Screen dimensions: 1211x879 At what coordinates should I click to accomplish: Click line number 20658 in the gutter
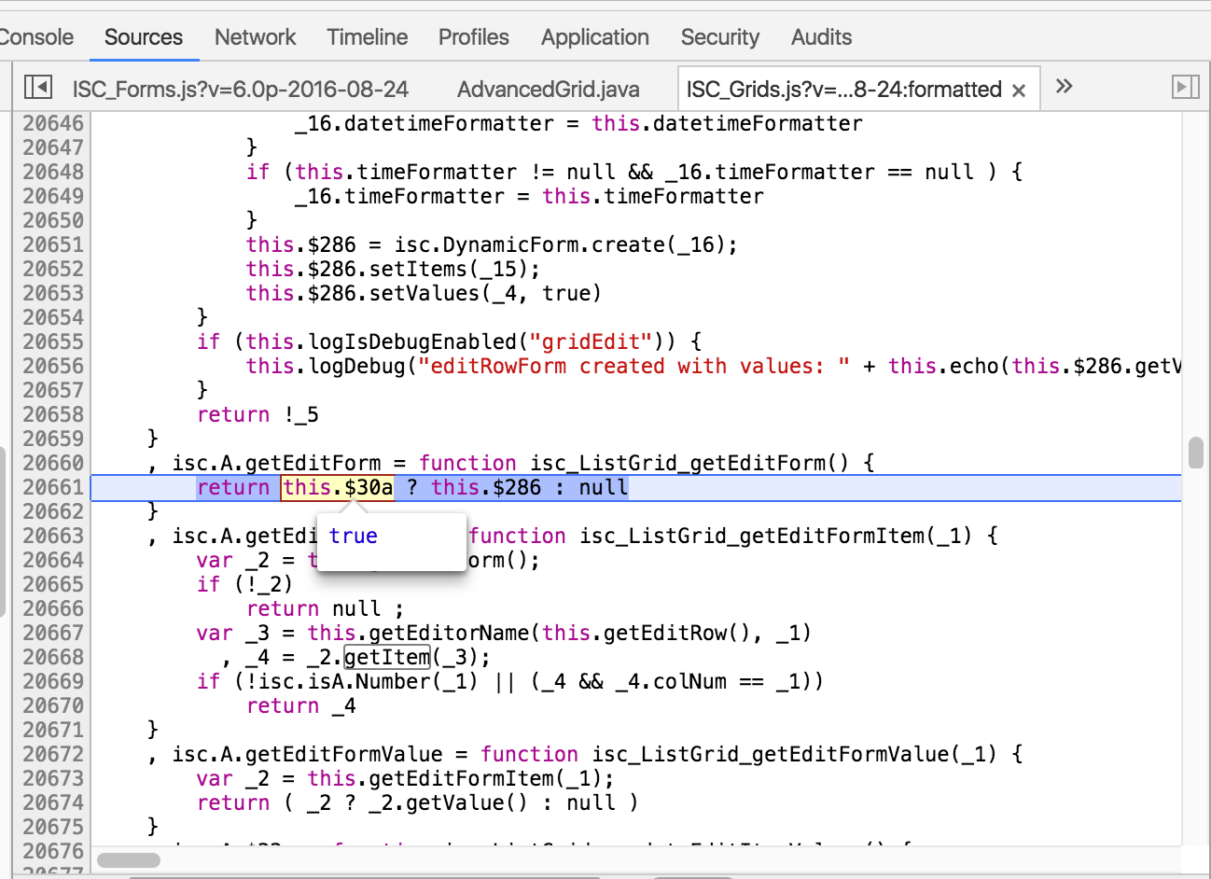[53, 414]
